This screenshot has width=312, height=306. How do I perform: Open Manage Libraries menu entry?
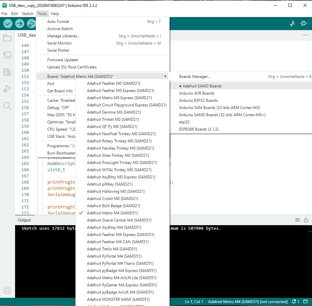click(103, 36)
